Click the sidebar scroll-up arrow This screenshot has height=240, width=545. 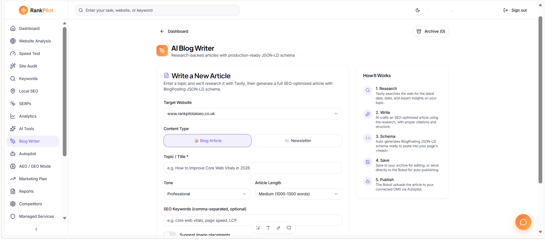pos(65,23)
